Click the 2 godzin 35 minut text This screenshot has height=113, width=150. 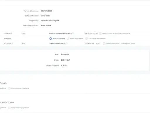7,102
